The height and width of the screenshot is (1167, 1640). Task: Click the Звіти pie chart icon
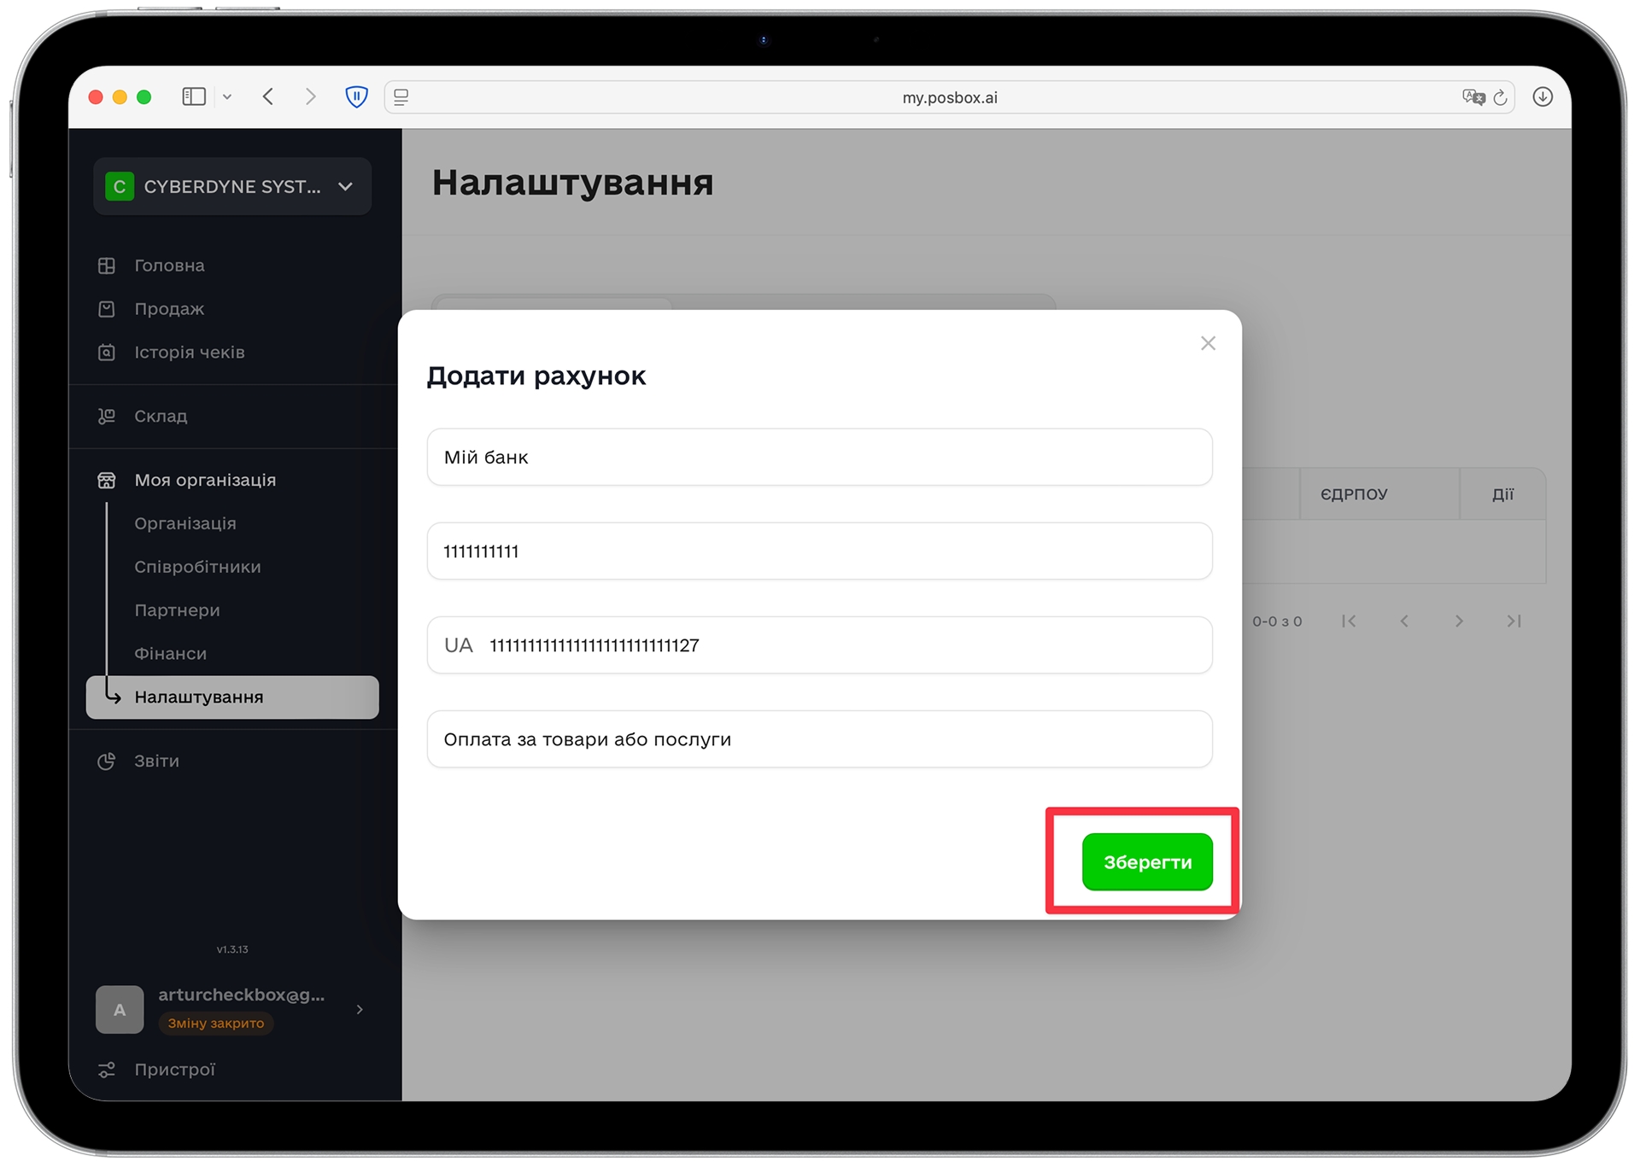(x=107, y=761)
